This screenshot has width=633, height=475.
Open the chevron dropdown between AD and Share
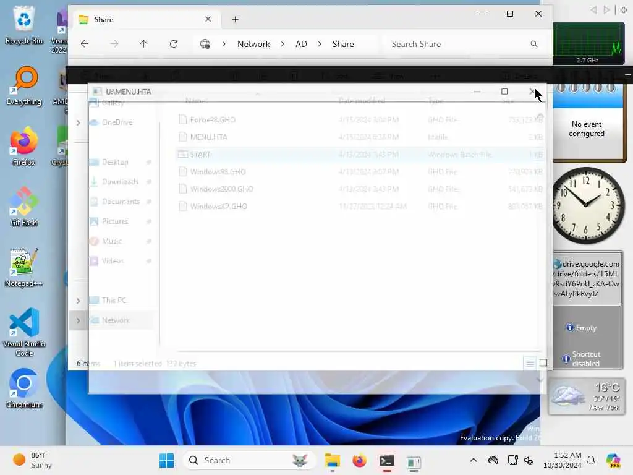[x=320, y=44]
